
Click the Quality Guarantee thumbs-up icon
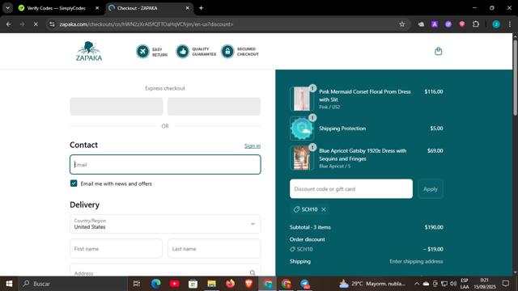pos(182,52)
